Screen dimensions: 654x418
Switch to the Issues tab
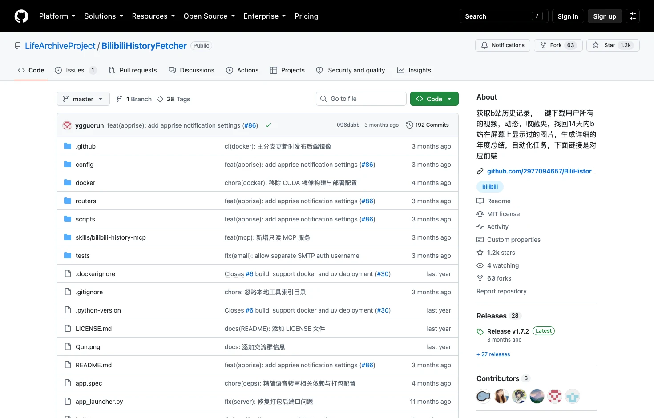point(76,70)
